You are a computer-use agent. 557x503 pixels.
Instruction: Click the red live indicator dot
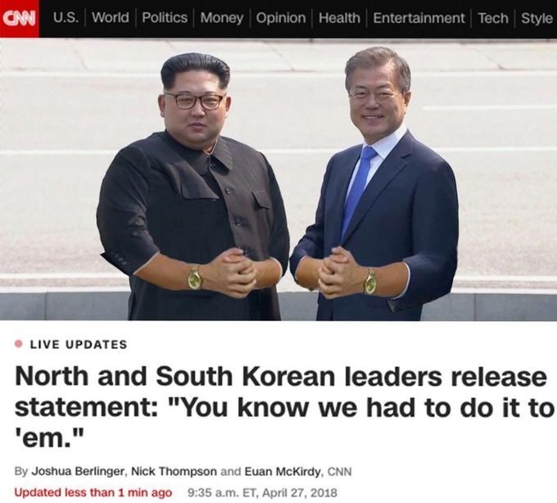tap(19, 344)
